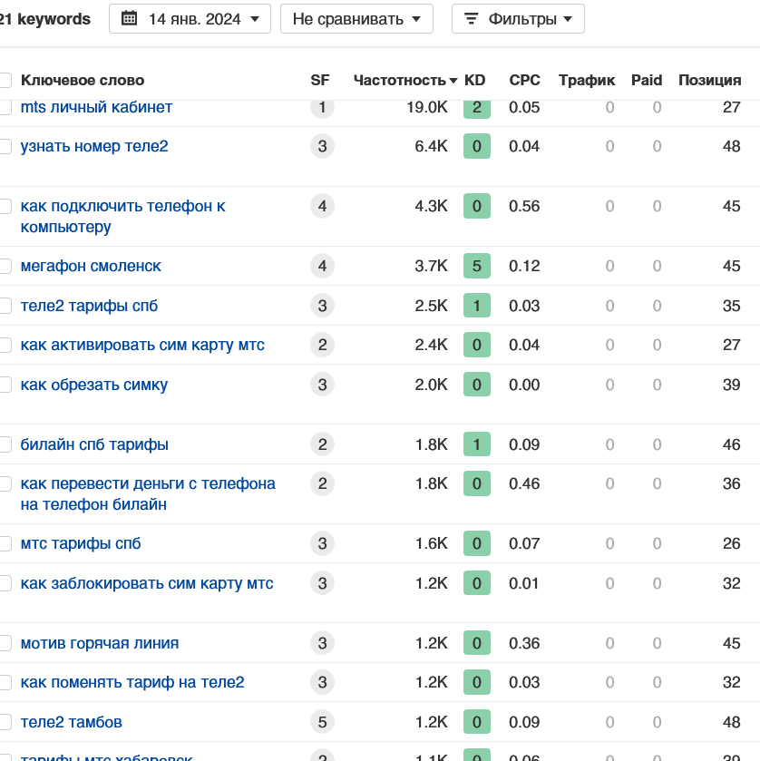
Task: Click SF badge 3 for узнать номер теле2
Action: 322,146
